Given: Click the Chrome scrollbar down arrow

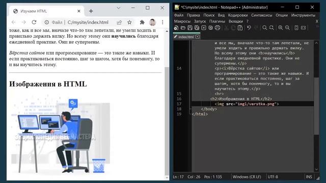Looking at the screenshot, I should 167,178.
